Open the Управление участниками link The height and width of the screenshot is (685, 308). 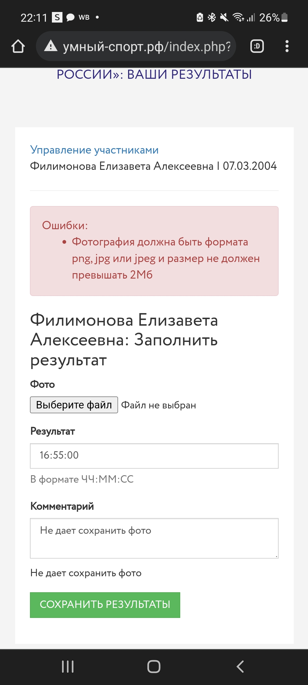pos(94,150)
